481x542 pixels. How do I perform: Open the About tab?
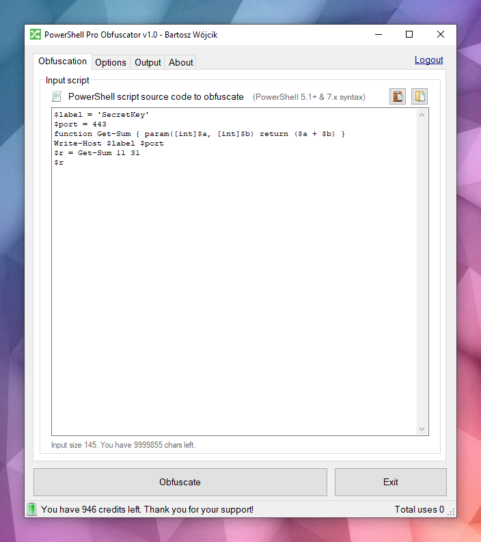click(180, 63)
